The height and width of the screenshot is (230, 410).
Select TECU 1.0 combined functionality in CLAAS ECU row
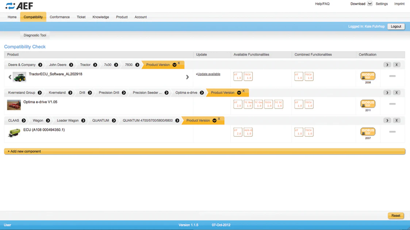pos(309,132)
